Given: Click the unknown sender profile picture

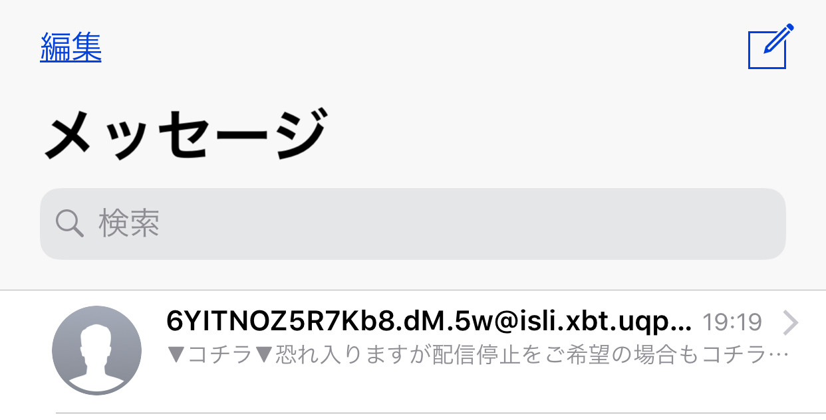Looking at the screenshot, I should 96,350.
